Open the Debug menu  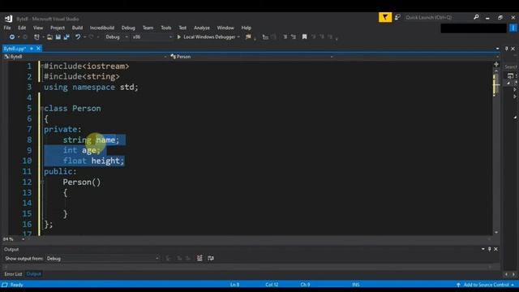128,28
